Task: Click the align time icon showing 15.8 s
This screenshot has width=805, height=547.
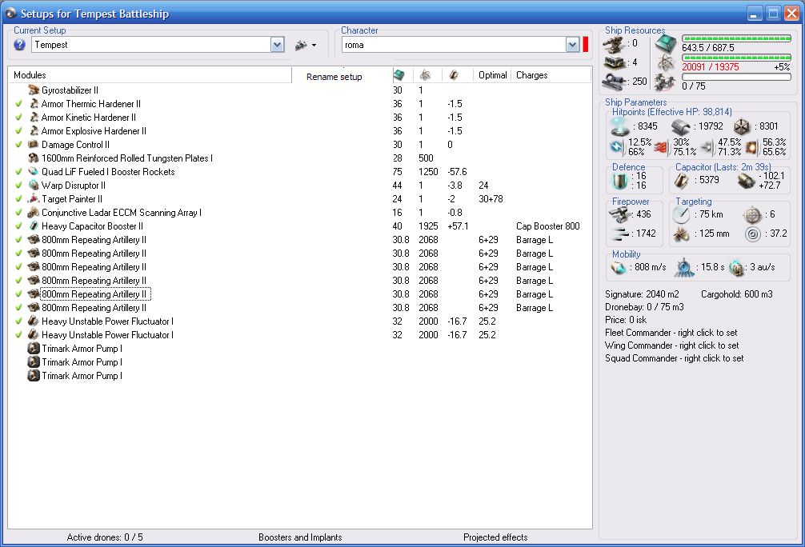Action: [683, 267]
